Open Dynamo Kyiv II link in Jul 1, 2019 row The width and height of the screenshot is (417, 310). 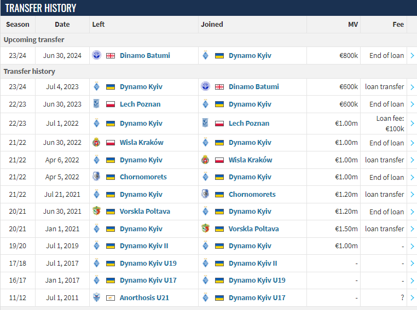pos(144,245)
